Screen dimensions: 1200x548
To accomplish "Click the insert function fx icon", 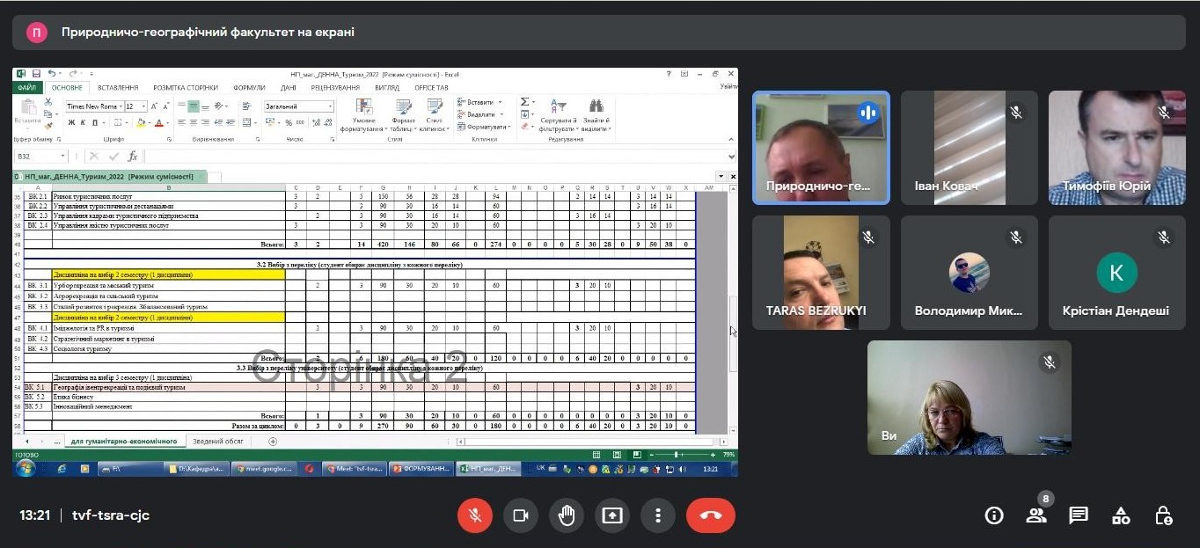I will [x=133, y=157].
